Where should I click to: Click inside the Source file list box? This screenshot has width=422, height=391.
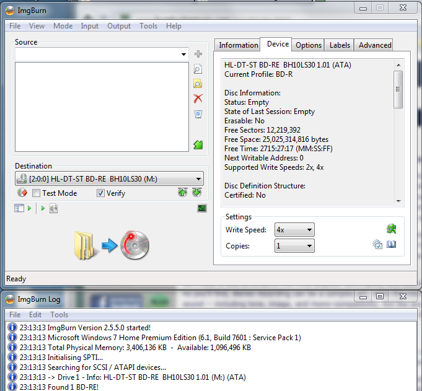pyautogui.click(x=102, y=107)
